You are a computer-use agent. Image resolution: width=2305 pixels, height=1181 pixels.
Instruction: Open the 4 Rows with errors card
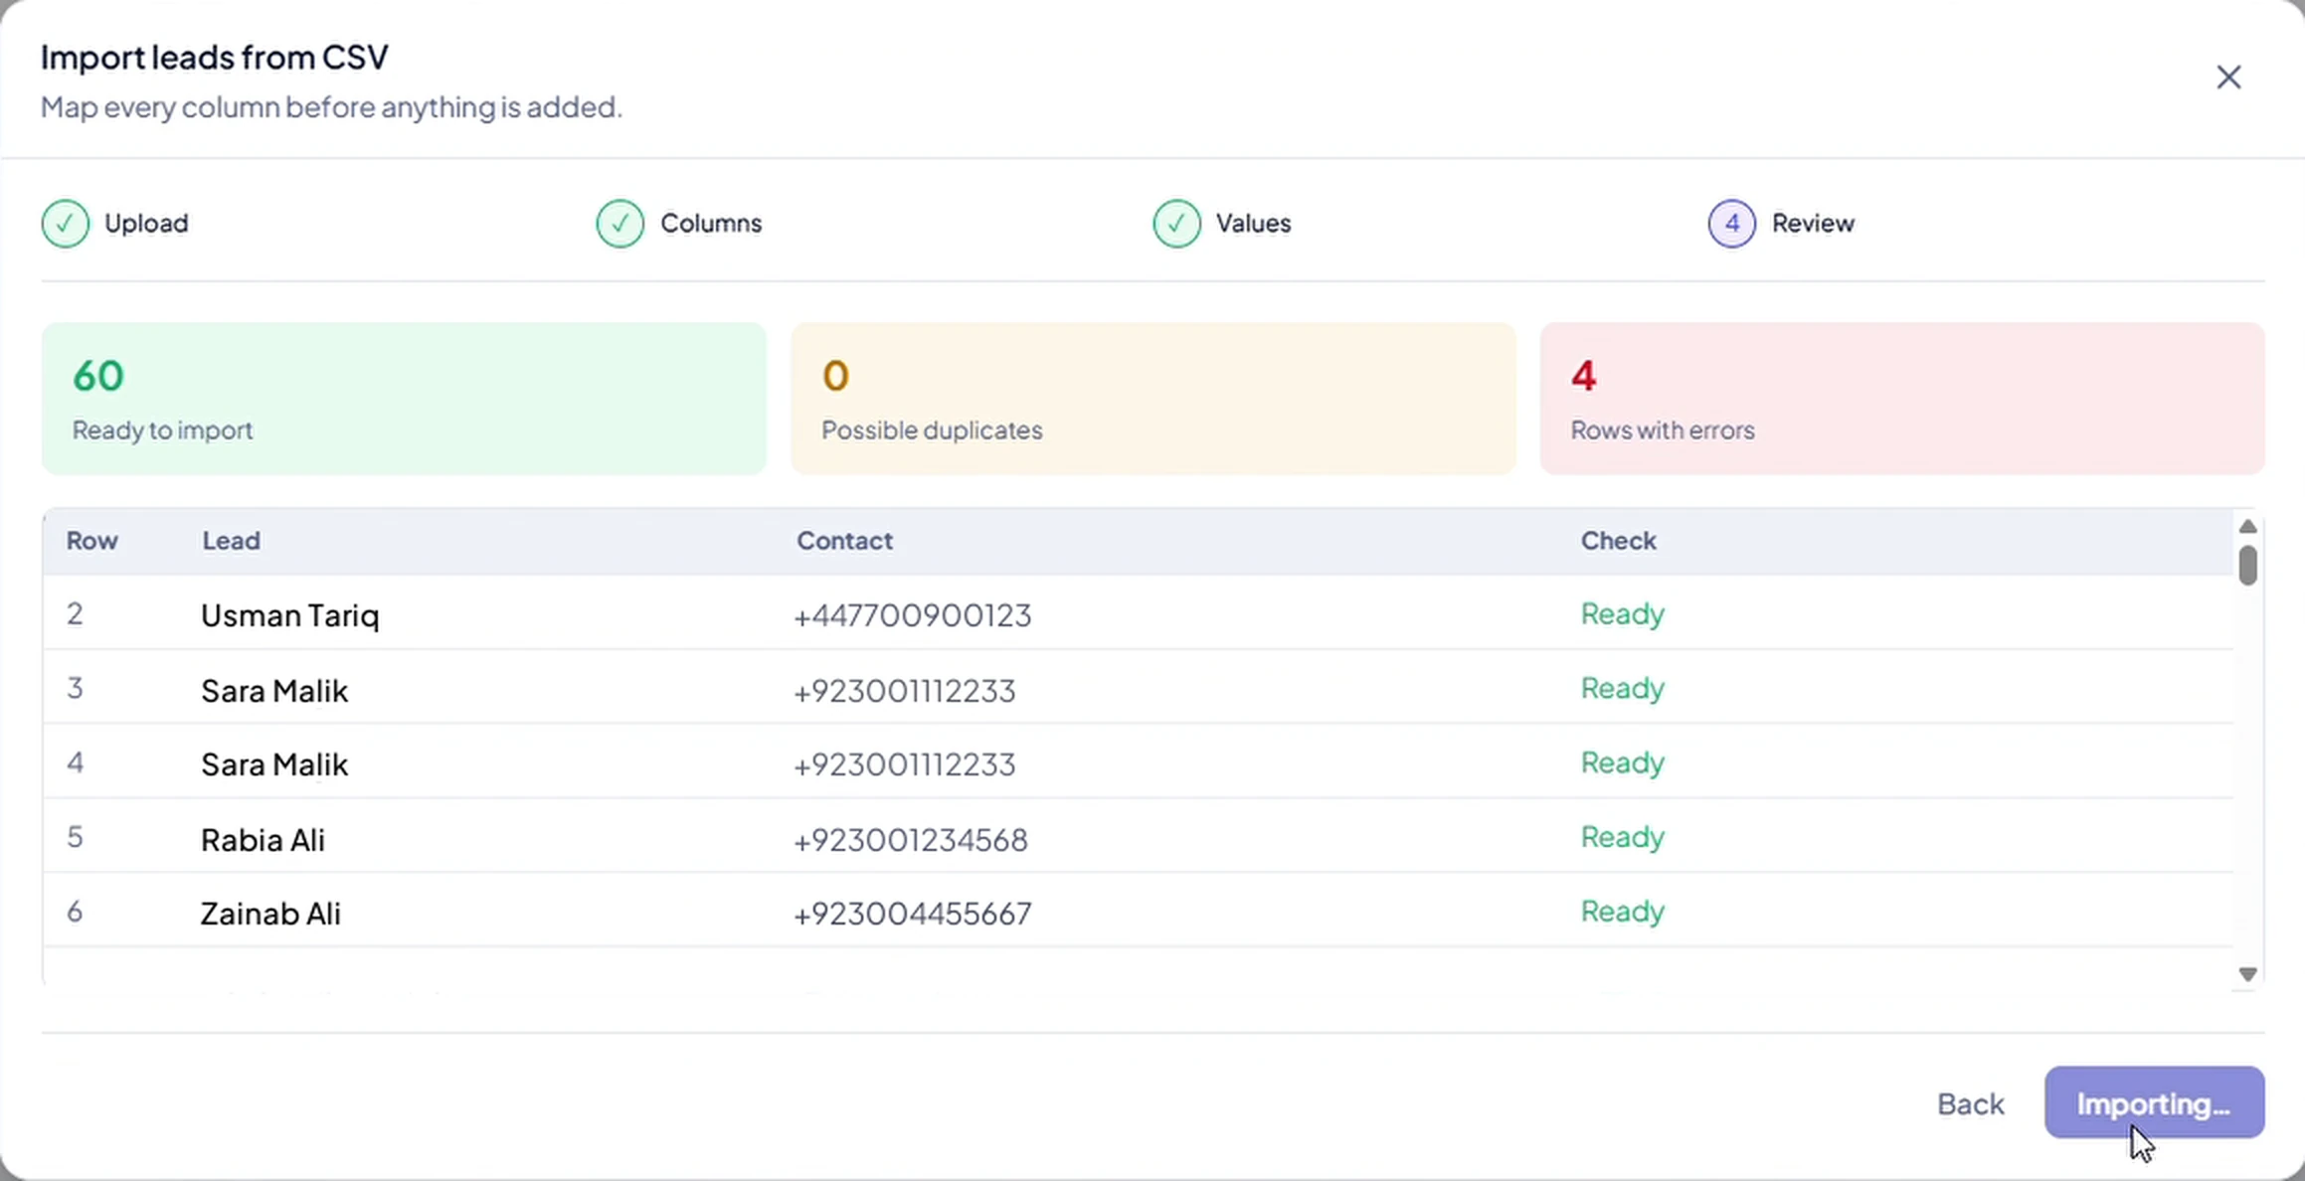[1902, 398]
